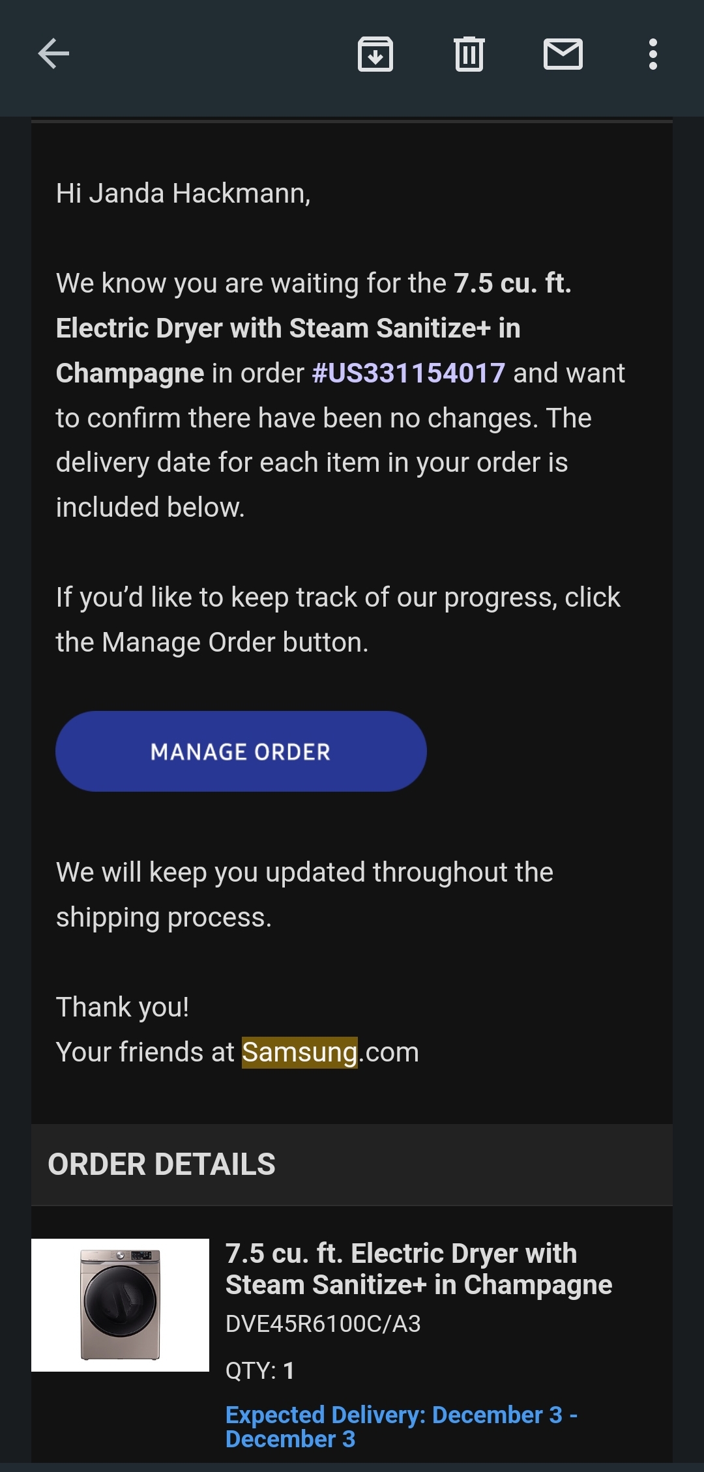The height and width of the screenshot is (1472, 704).
Task: Tap the shipping process update paragraph
Action: tap(304, 895)
